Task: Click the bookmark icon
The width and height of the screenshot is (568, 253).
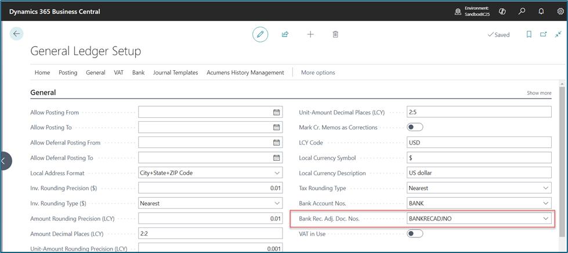Action: (529, 34)
